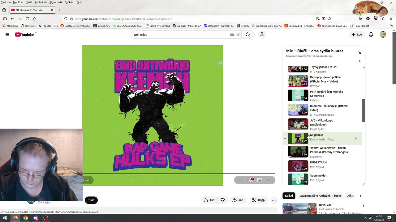
Task: Select the Kaikki filter chip
Action: coord(289,196)
